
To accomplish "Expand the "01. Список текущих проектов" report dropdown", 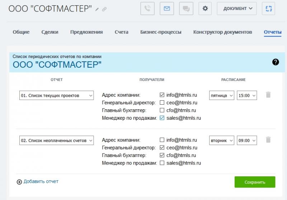I will (56, 95).
